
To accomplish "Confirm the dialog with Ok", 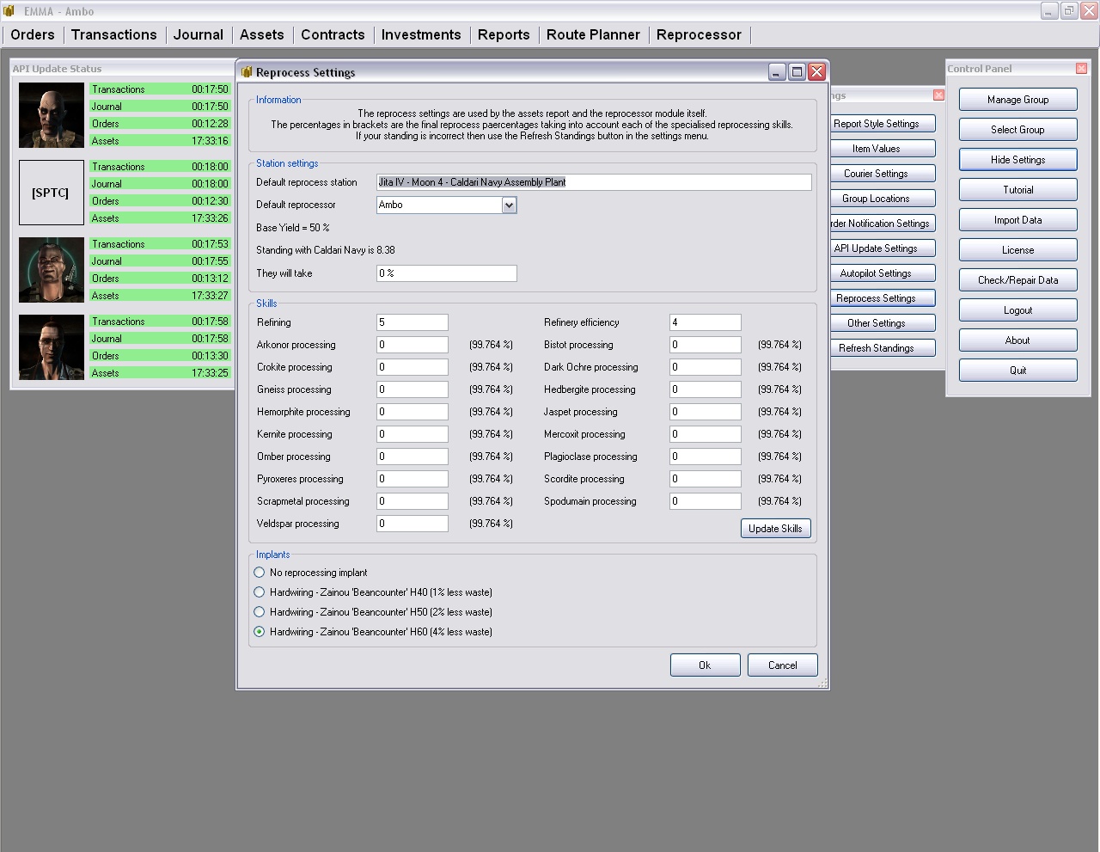I will click(x=705, y=665).
